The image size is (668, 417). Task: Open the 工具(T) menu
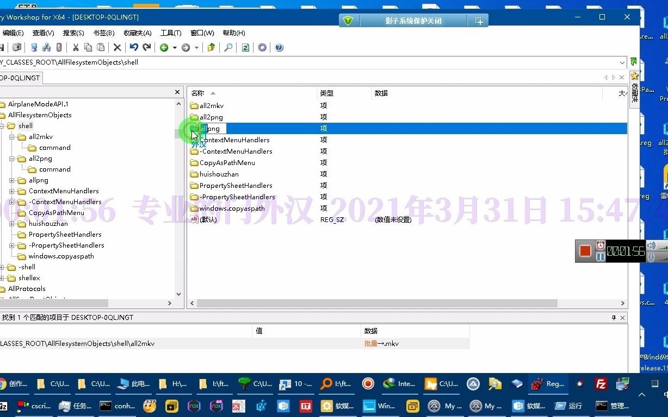[170, 33]
